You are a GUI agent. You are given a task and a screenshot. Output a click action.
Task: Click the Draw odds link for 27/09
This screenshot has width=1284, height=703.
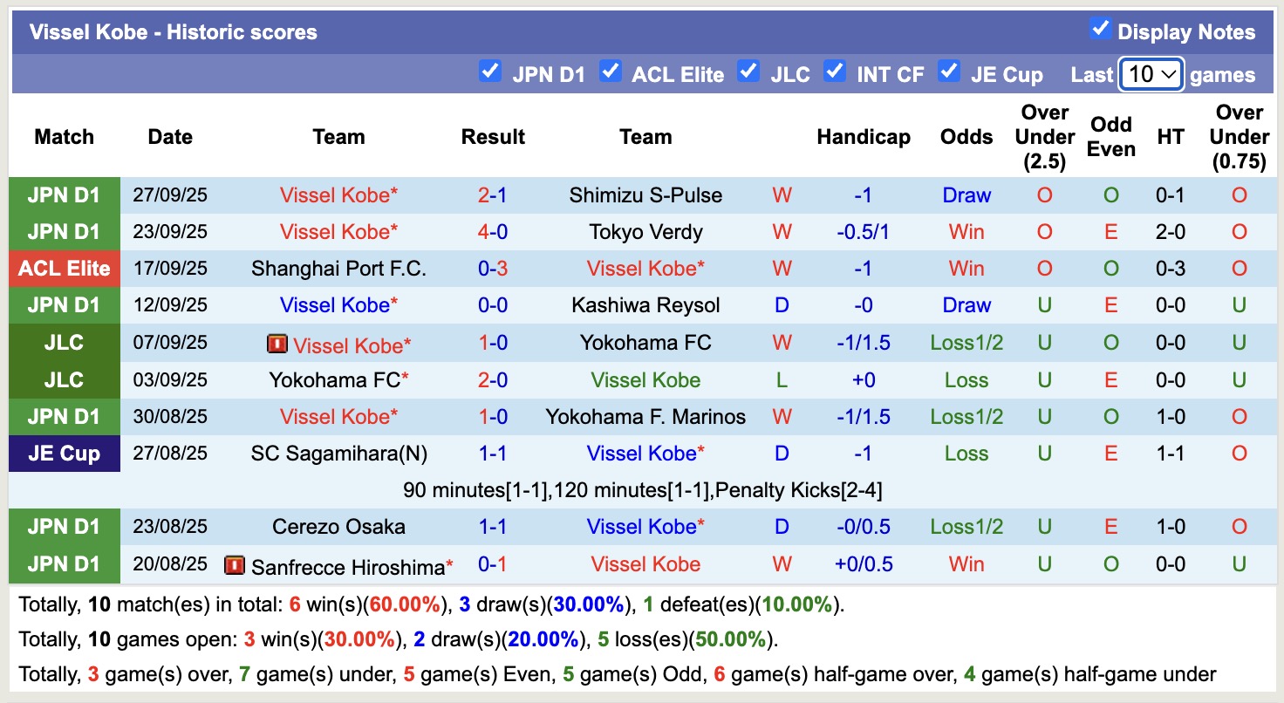point(966,195)
